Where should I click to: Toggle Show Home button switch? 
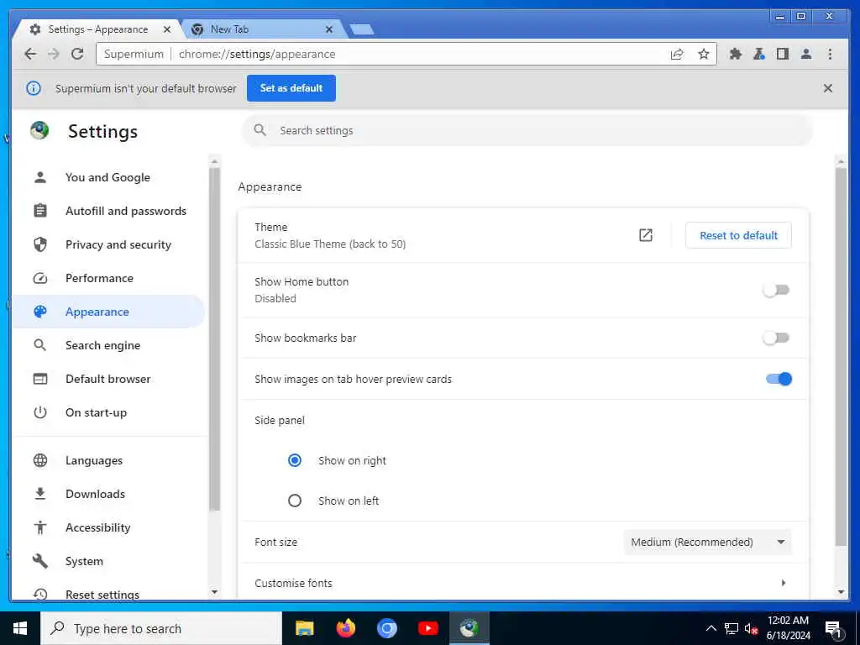pos(776,290)
